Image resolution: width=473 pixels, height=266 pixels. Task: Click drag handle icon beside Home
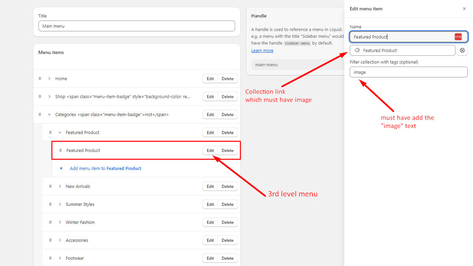pos(40,79)
